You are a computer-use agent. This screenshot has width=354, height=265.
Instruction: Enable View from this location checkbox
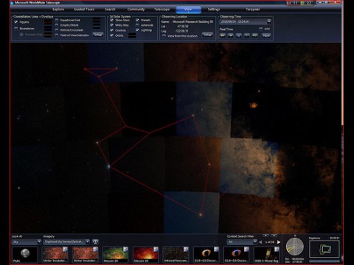coord(164,36)
